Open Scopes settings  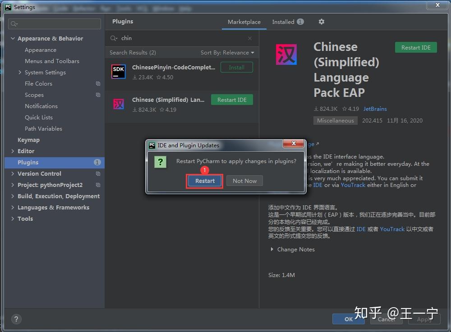pyautogui.click(x=34, y=95)
